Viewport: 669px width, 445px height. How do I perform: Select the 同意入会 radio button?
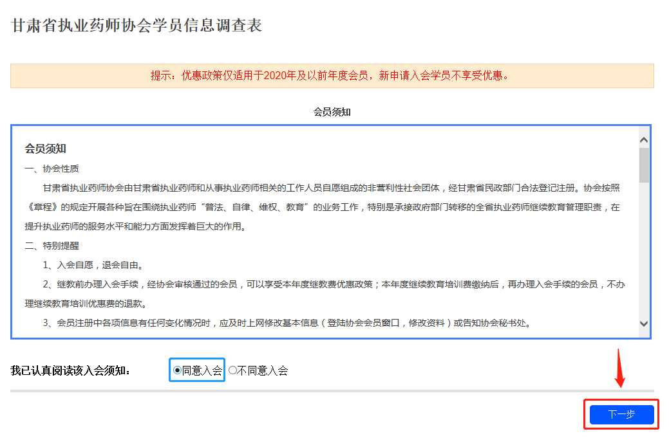(x=177, y=370)
